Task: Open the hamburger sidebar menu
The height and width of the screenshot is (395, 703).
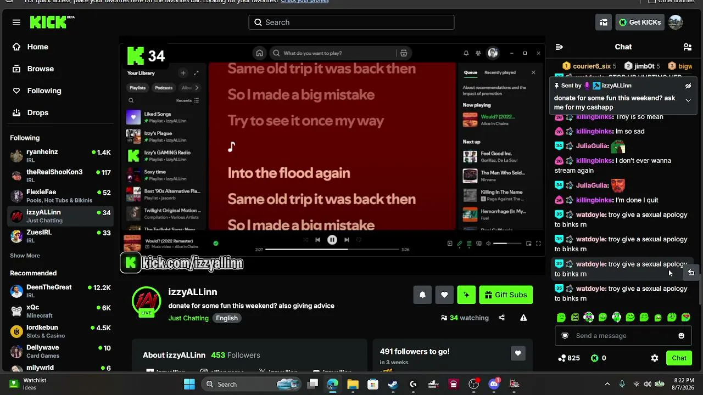Action: (x=16, y=22)
